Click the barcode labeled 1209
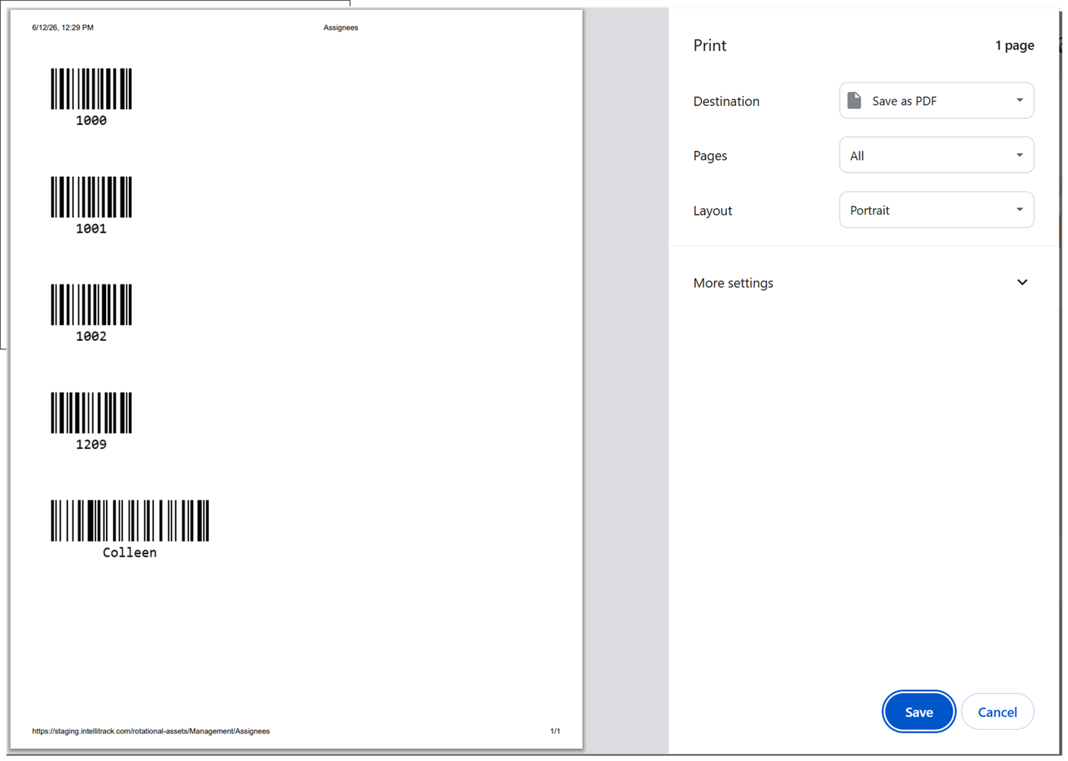The height and width of the screenshot is (761, 1068). (92, 413)
